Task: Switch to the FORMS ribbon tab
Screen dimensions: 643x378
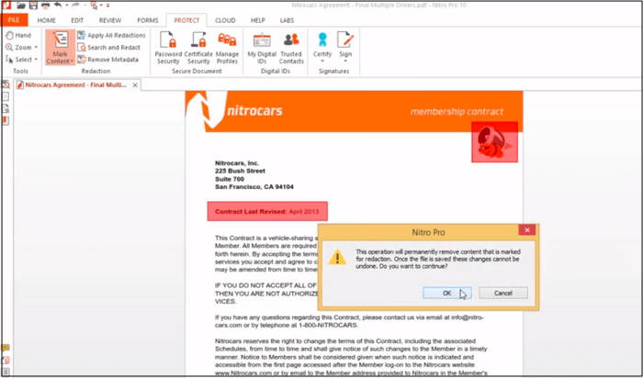Action: [x=148, y=20]
